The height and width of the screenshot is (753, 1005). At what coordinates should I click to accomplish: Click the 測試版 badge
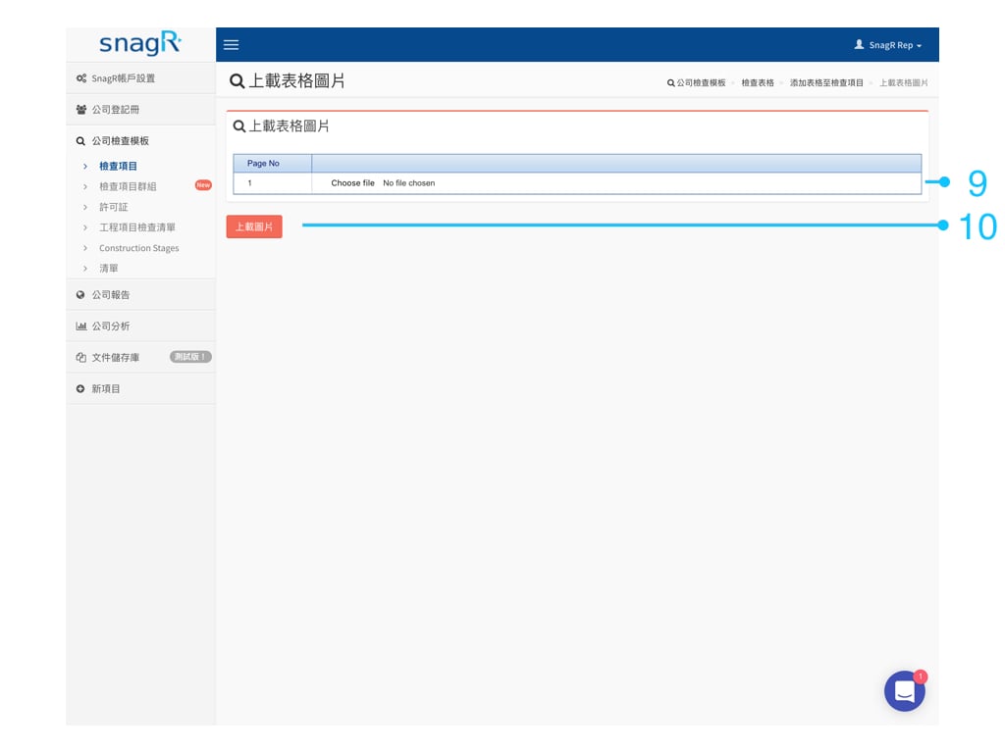pos(190,357)
